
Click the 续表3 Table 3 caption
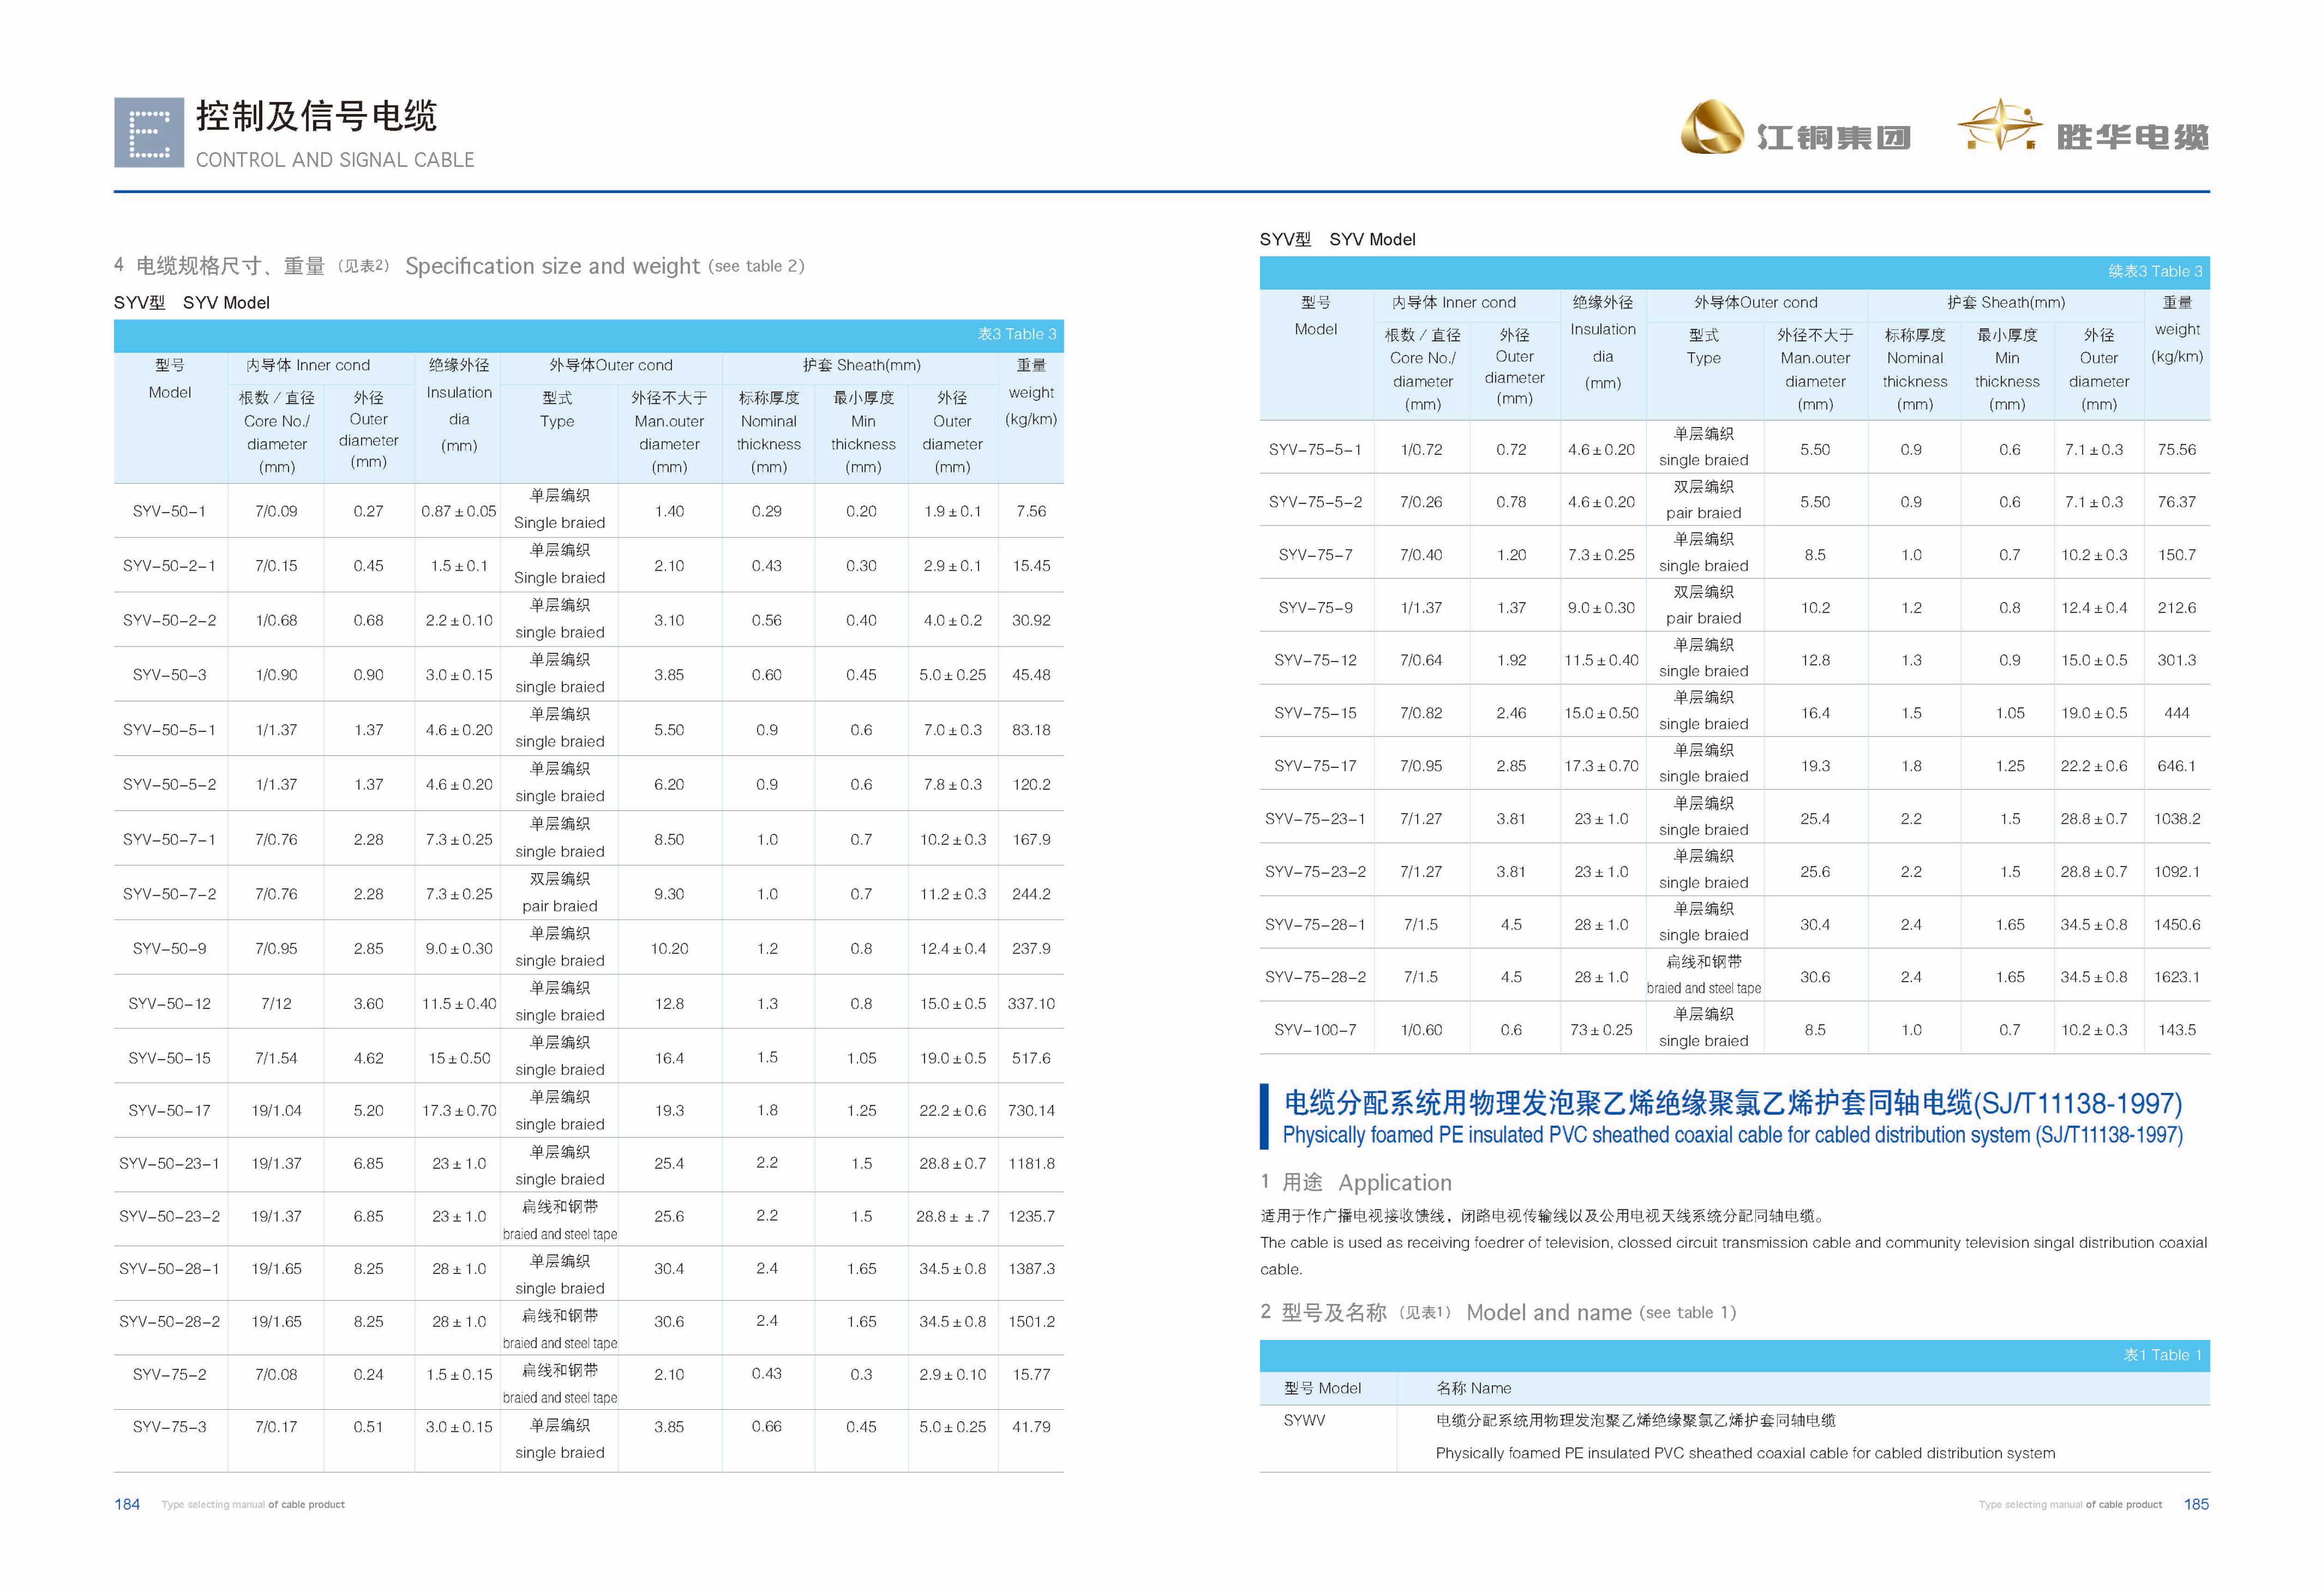2155,271
